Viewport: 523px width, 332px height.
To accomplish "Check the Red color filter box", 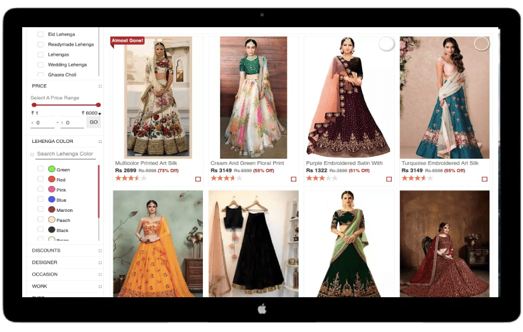I will pos(41,178).
